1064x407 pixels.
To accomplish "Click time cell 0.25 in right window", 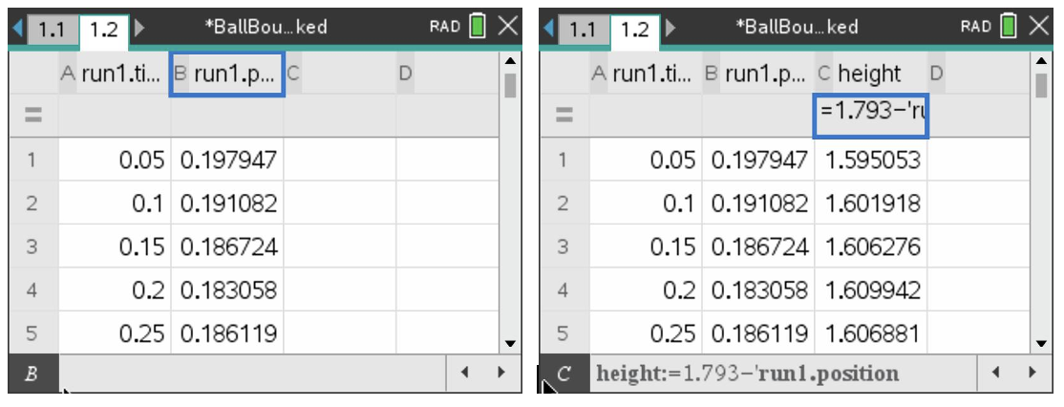I will tap(646, 333).
